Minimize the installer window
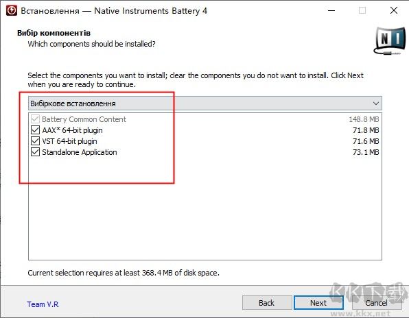 [331, 11]
